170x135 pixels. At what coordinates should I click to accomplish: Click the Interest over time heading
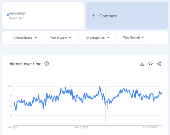[25, 64]
